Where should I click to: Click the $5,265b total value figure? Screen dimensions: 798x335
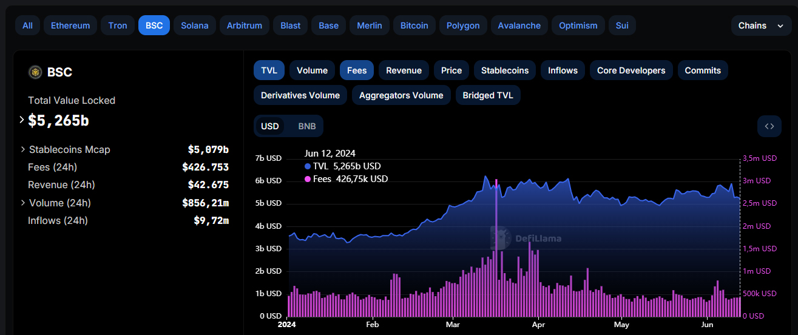[x=59, y=120]
